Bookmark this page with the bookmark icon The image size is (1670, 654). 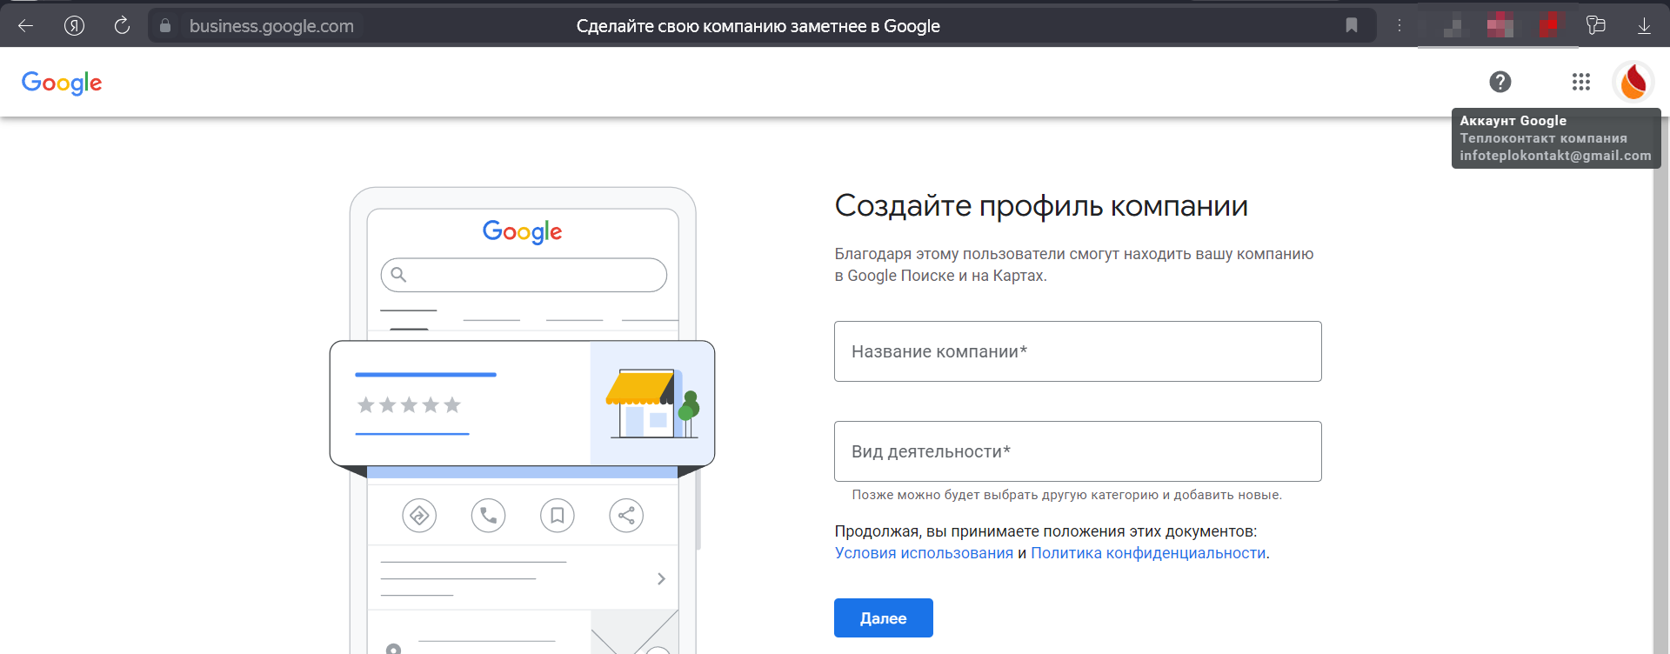click(x=1352, y=25)
